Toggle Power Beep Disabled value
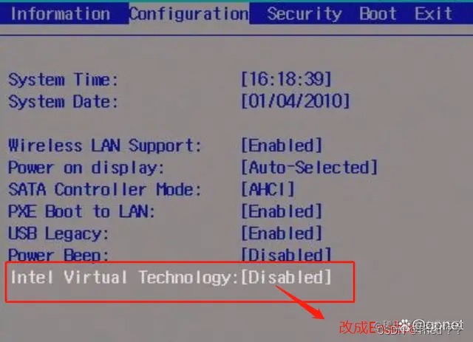Image resolution: width=473 pixels, height=342 pixels. tap(286, 255)
